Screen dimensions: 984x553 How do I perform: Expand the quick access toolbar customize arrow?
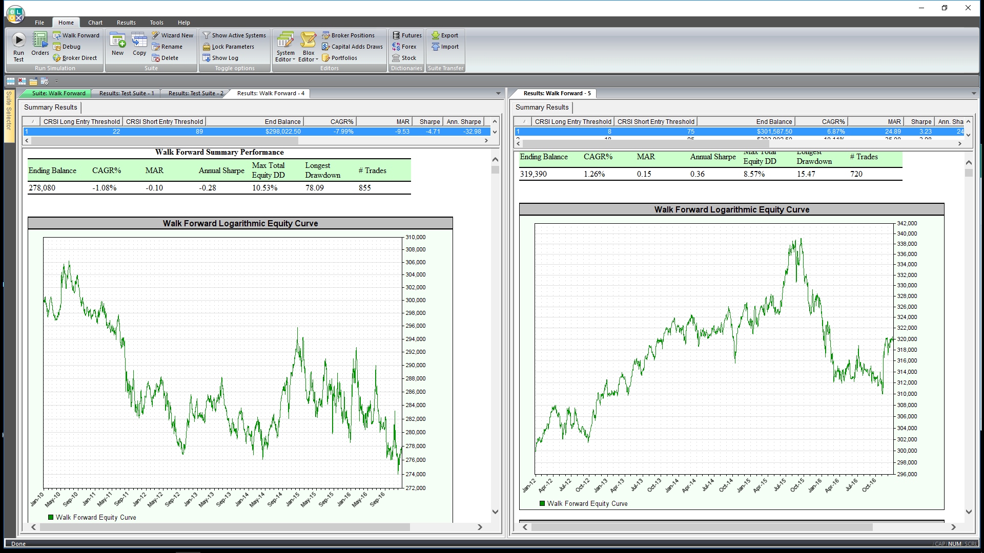(56, 81)
